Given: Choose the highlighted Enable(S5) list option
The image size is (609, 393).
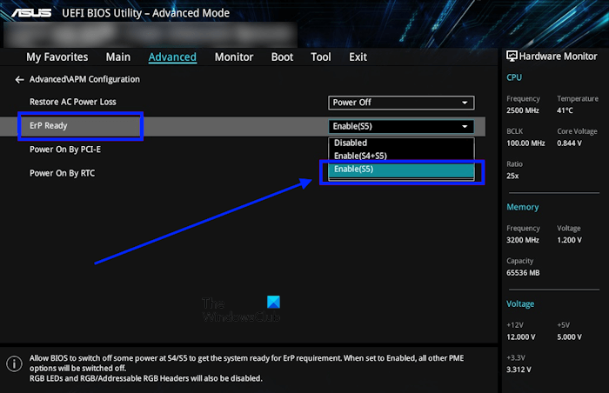Looking at the screenshot, I should [x=401, y=170].
